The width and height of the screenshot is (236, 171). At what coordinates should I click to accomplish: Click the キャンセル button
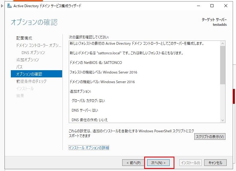(215, 163)
